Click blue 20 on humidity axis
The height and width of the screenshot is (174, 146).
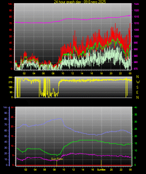point(6,153)
